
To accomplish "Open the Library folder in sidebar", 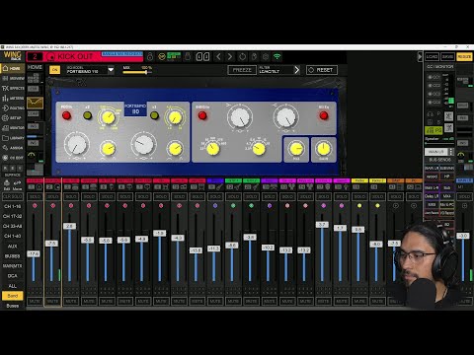I will point(13,138).
